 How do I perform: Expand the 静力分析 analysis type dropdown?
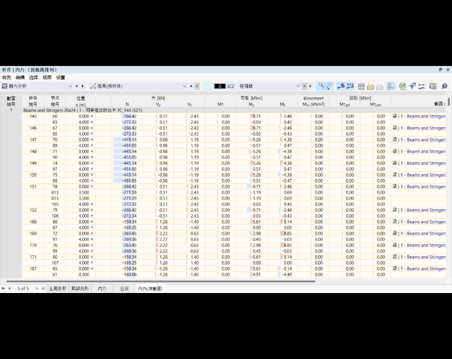(70, 86)
